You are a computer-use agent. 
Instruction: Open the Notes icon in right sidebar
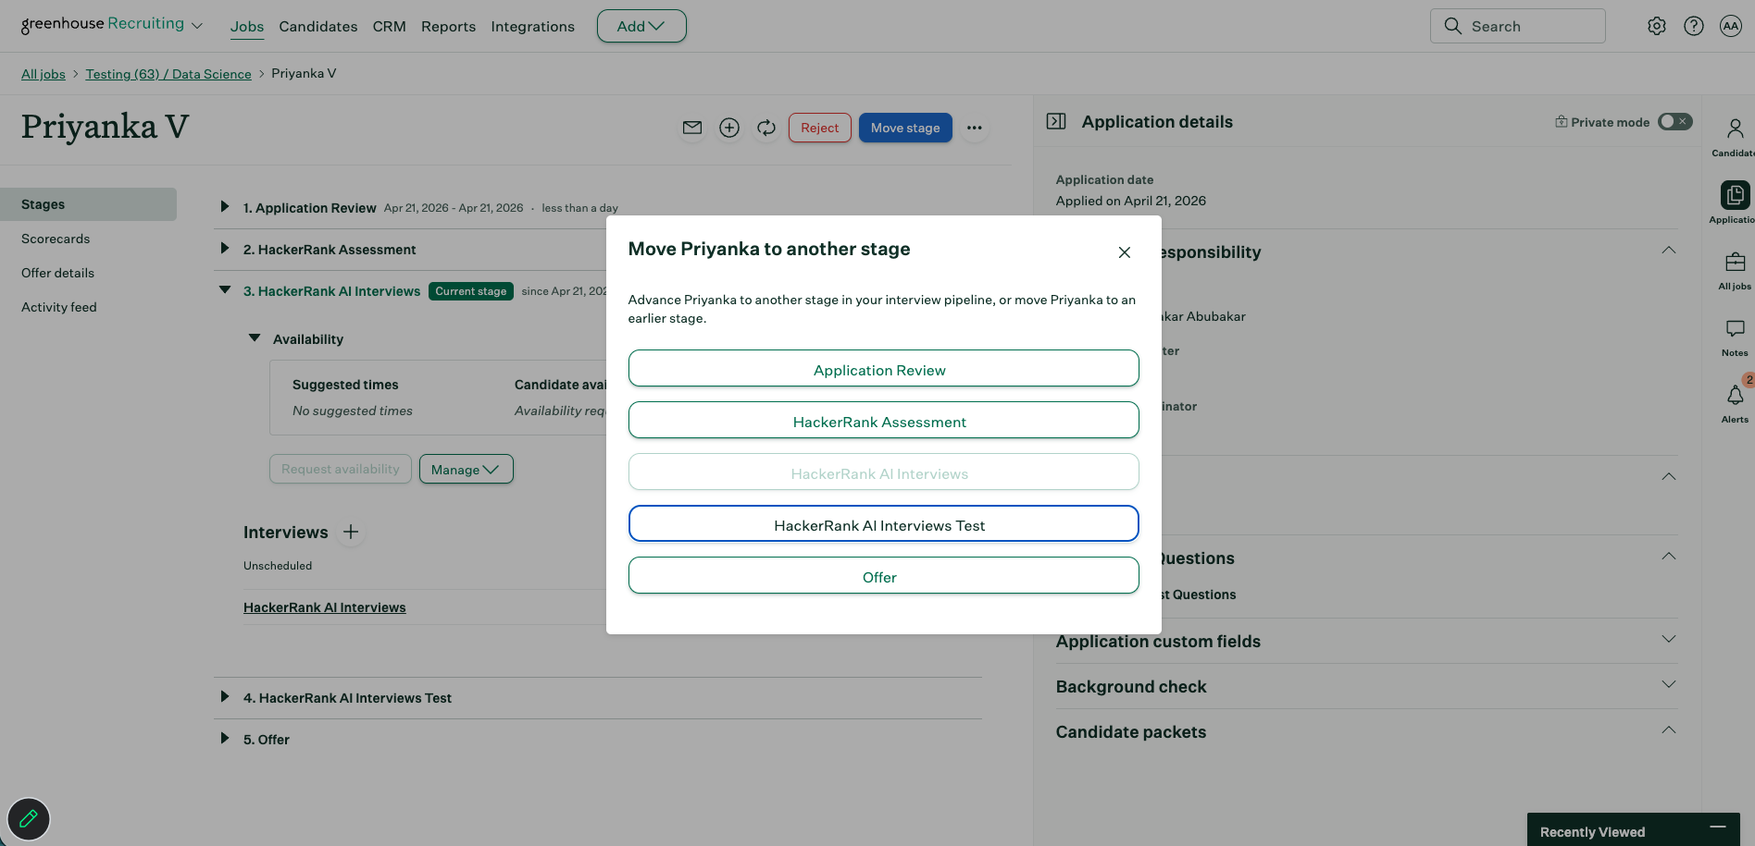click(1735, 330)
